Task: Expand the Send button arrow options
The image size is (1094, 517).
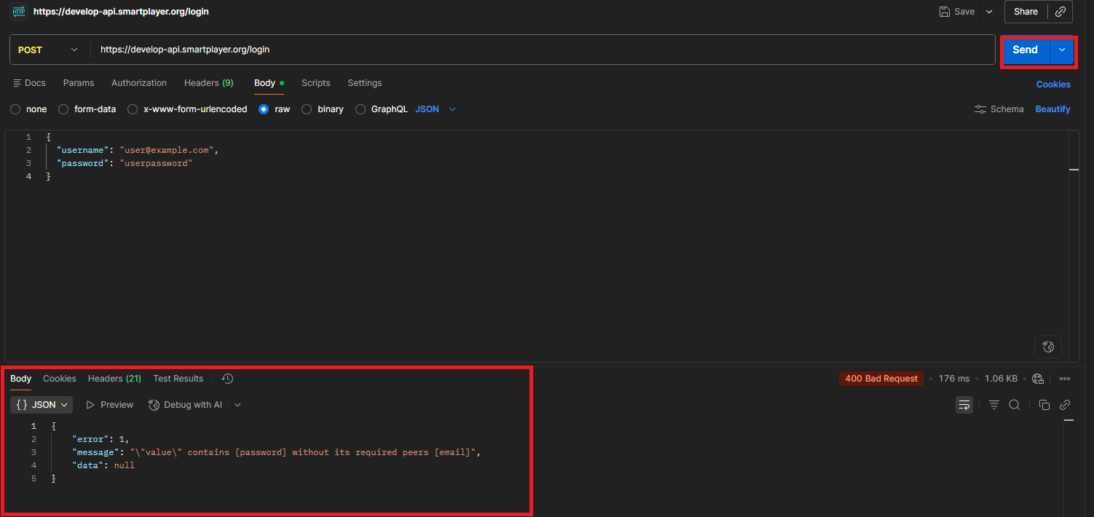Action: tap(1062, 50)
